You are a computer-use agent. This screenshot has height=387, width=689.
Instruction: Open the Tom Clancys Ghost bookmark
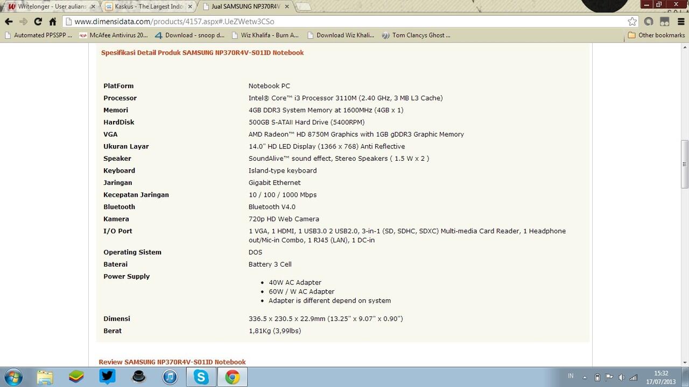coord(416,35)
